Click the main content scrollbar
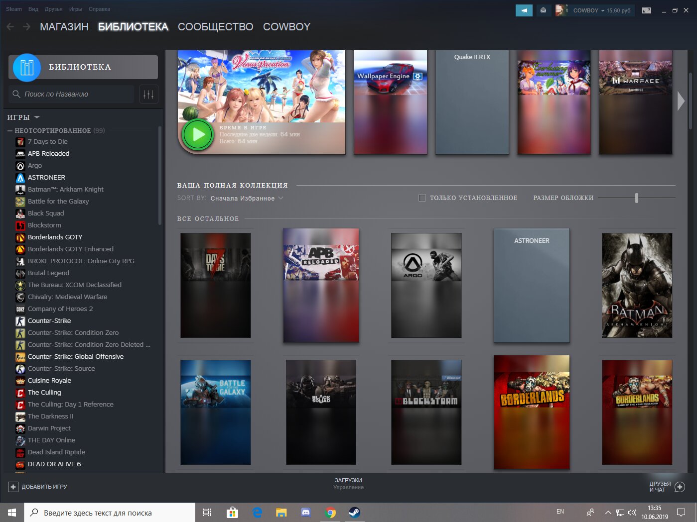This screenshot has height=522, width=697. (691, 101)
